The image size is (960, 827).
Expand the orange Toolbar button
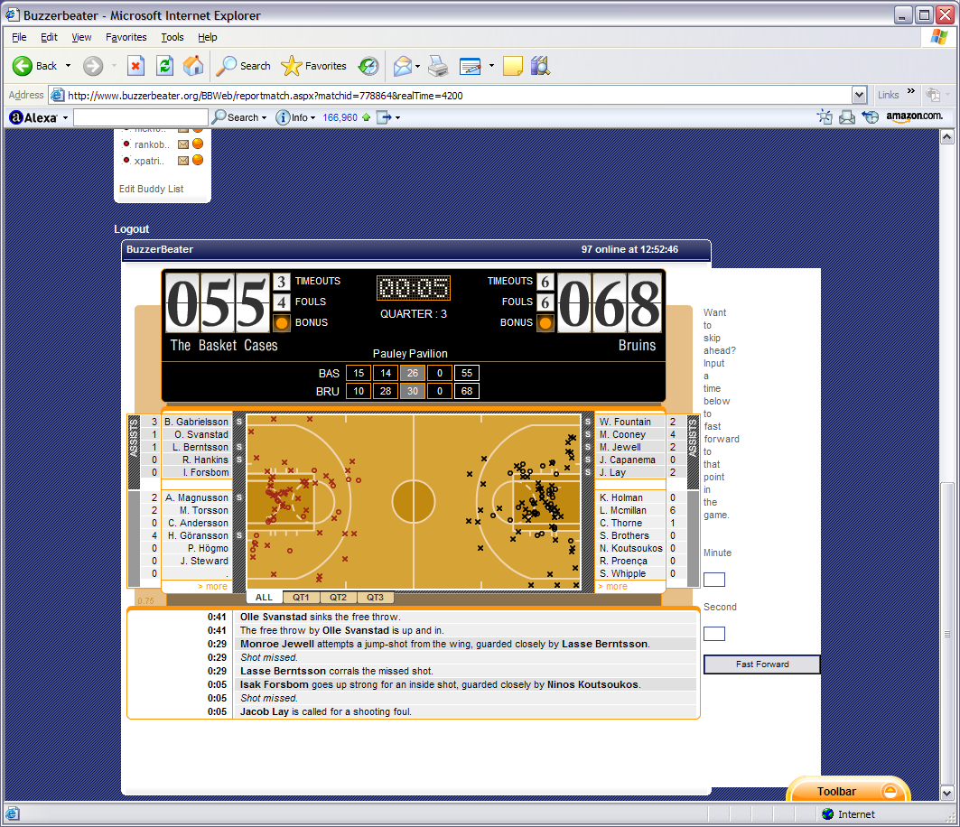pos(849,791)
